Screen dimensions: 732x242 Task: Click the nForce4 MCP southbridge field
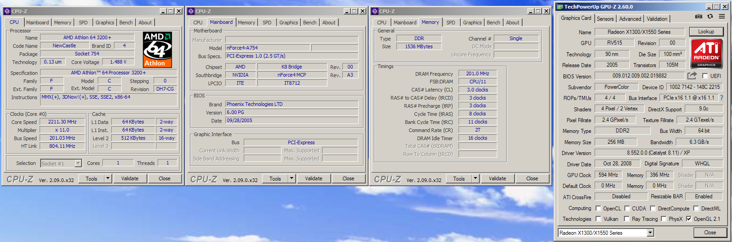point(292,75)
